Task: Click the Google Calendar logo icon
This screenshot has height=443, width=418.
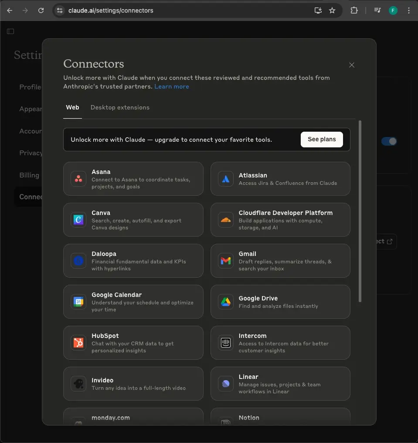Action: point(78,302)
